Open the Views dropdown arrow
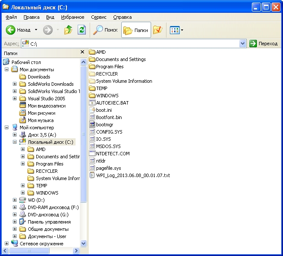 182,30
